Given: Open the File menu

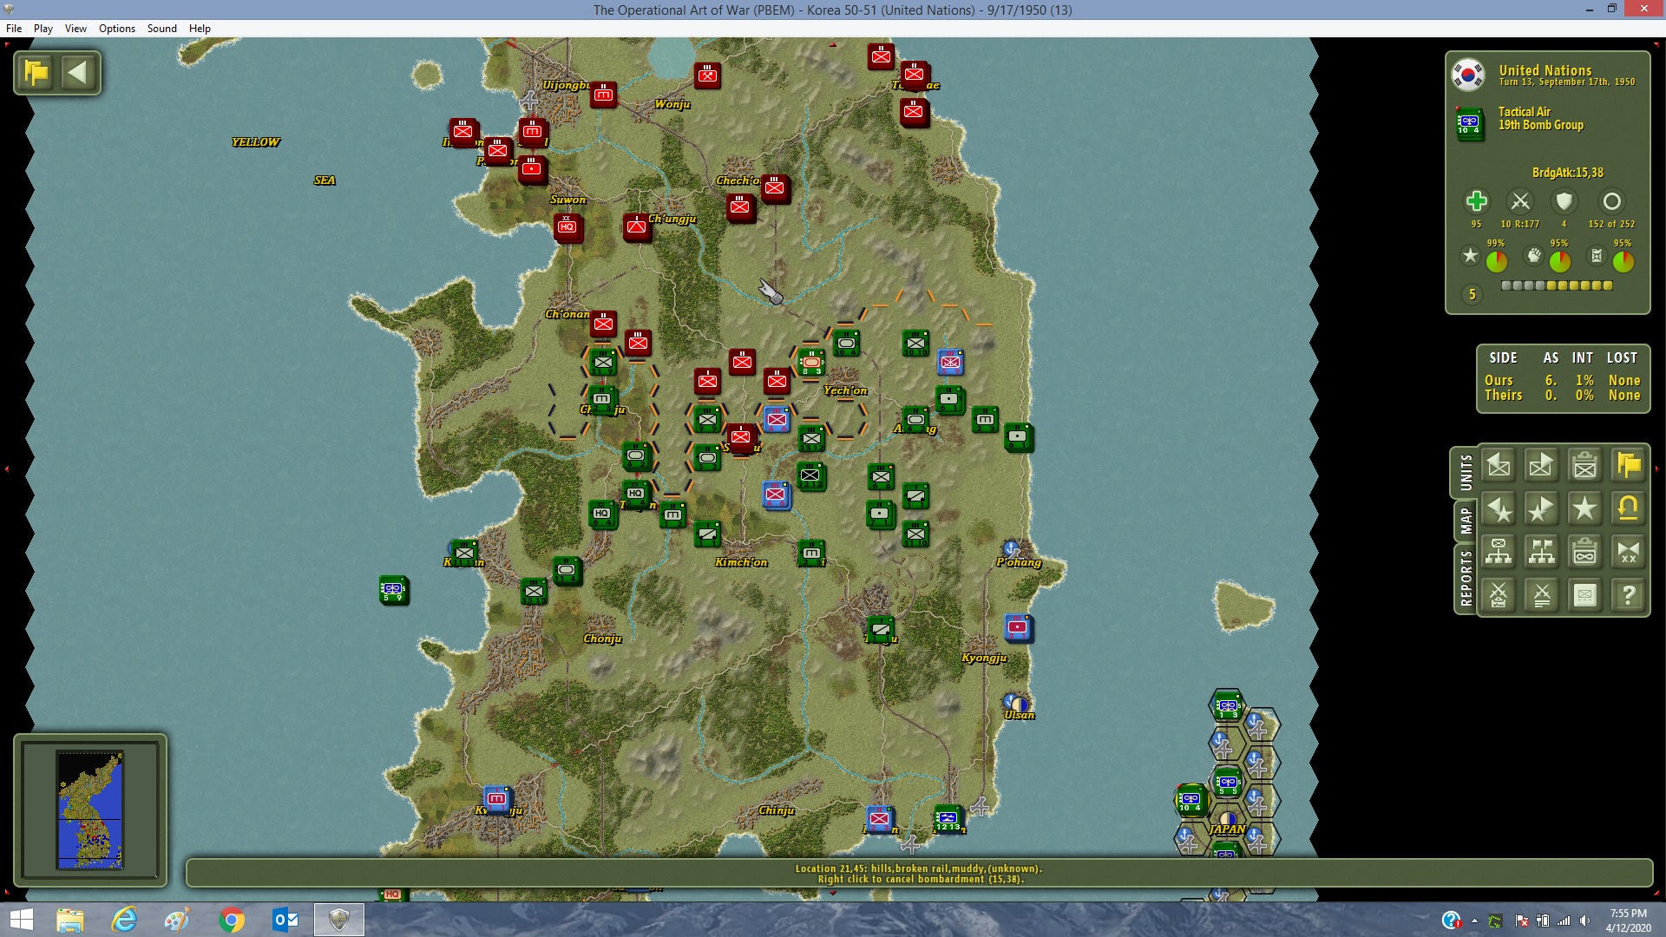Looking at the screenshot, I should [14, 29].
